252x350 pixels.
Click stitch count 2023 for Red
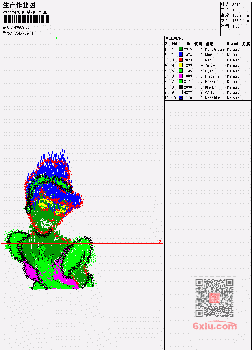tap(188, 60)
